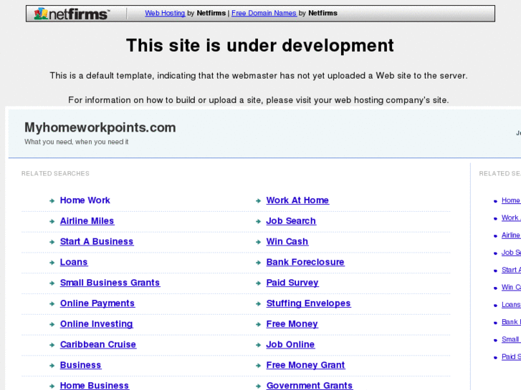Open the sidebar Bank link
Screen dimensions: 521x390
click(511, 321)
